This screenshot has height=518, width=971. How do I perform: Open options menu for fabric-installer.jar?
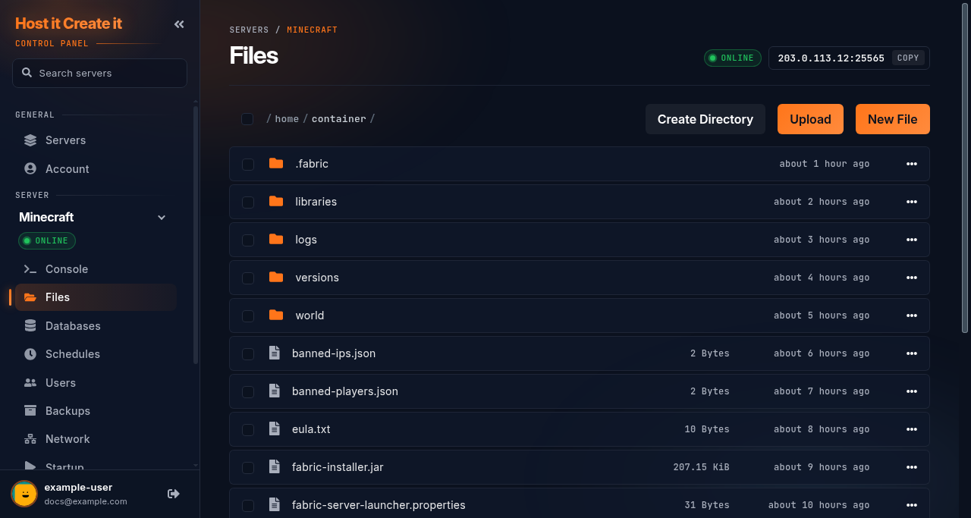tap(912, 467)
